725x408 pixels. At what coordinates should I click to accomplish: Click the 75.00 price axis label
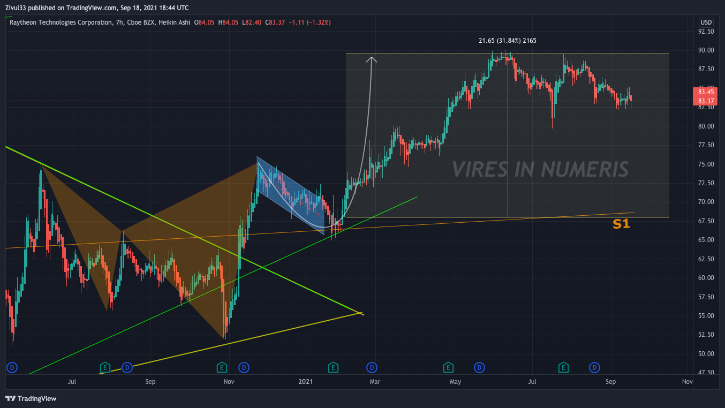[x=707, y=164]
